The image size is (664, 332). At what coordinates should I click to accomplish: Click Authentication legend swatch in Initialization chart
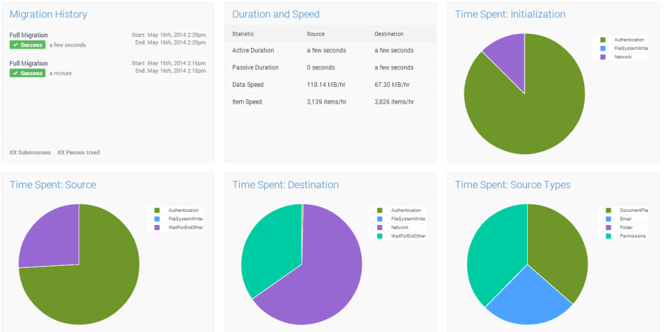602,40
